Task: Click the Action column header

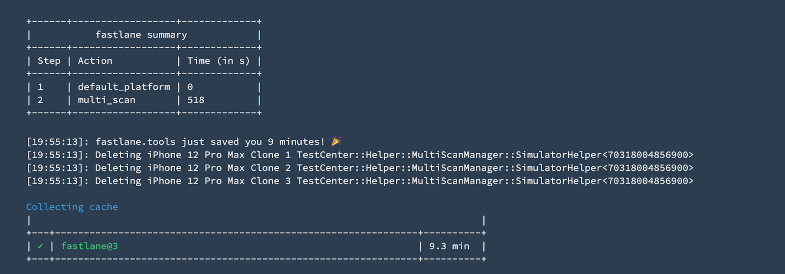Action: coord(95,61)
